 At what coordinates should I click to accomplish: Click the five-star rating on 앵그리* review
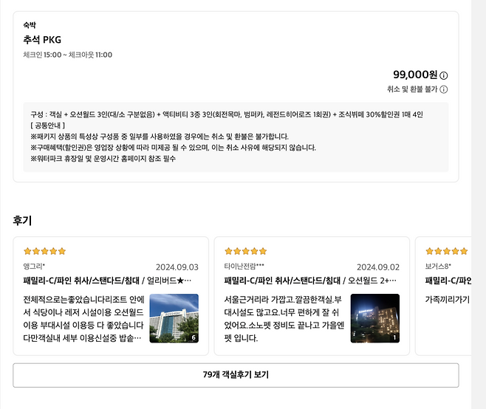coord(44,252)
